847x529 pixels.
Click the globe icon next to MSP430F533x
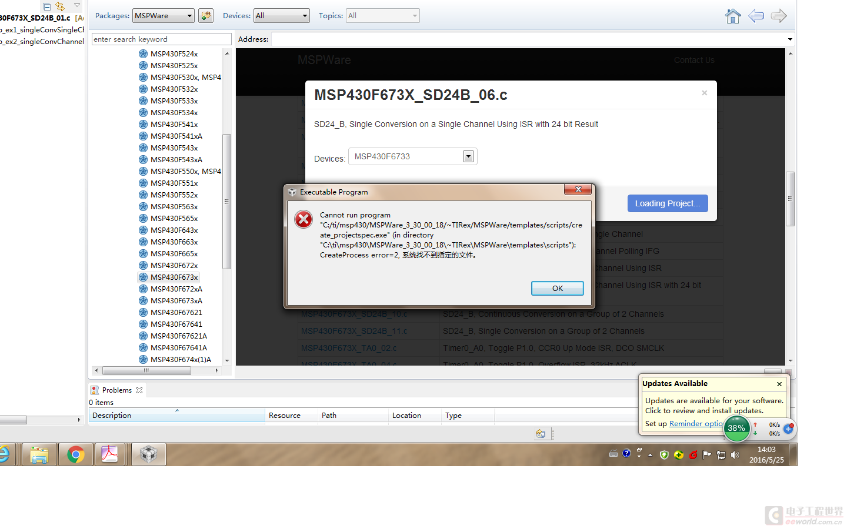(143, 101)
